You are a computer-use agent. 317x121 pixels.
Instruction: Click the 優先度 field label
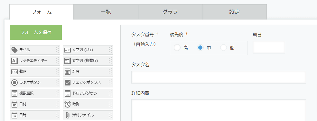[176, 35]
